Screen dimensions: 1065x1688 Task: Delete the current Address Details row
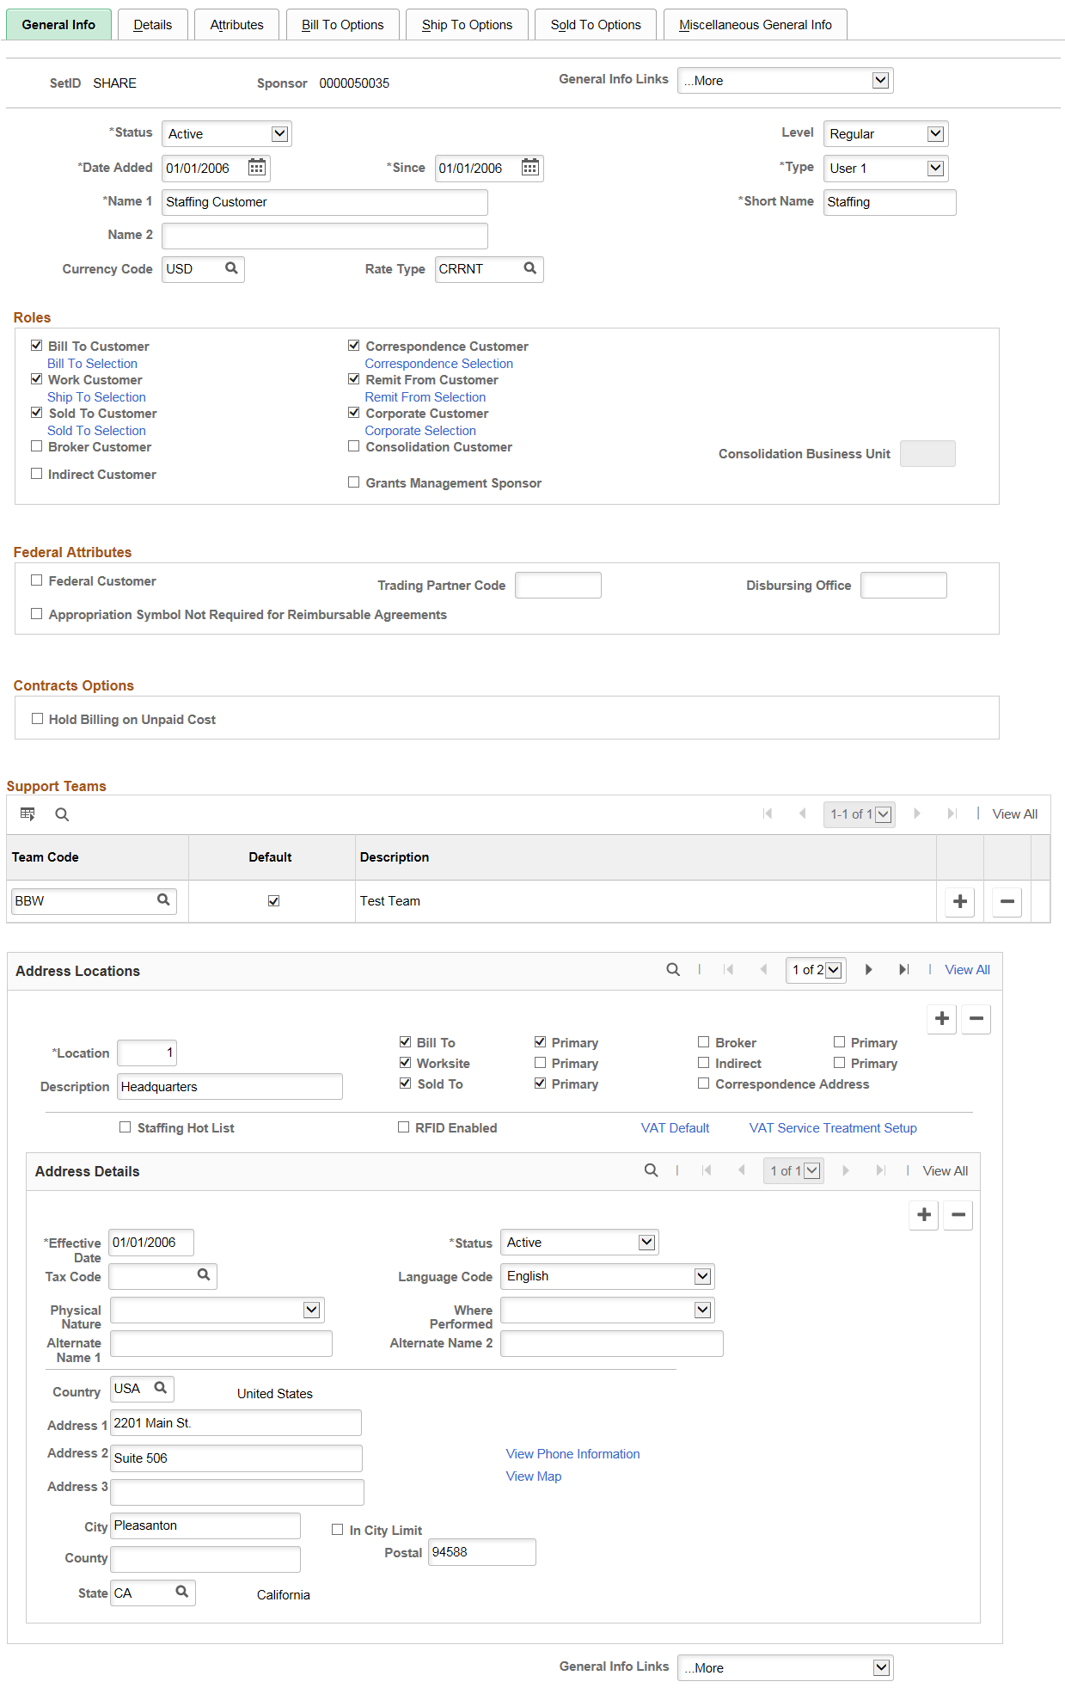pyautogui.click(x=958, y=1215)
